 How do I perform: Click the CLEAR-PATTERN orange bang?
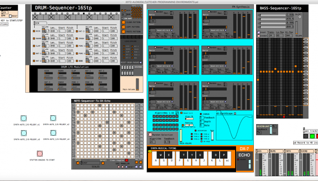[x=123, y=22]
